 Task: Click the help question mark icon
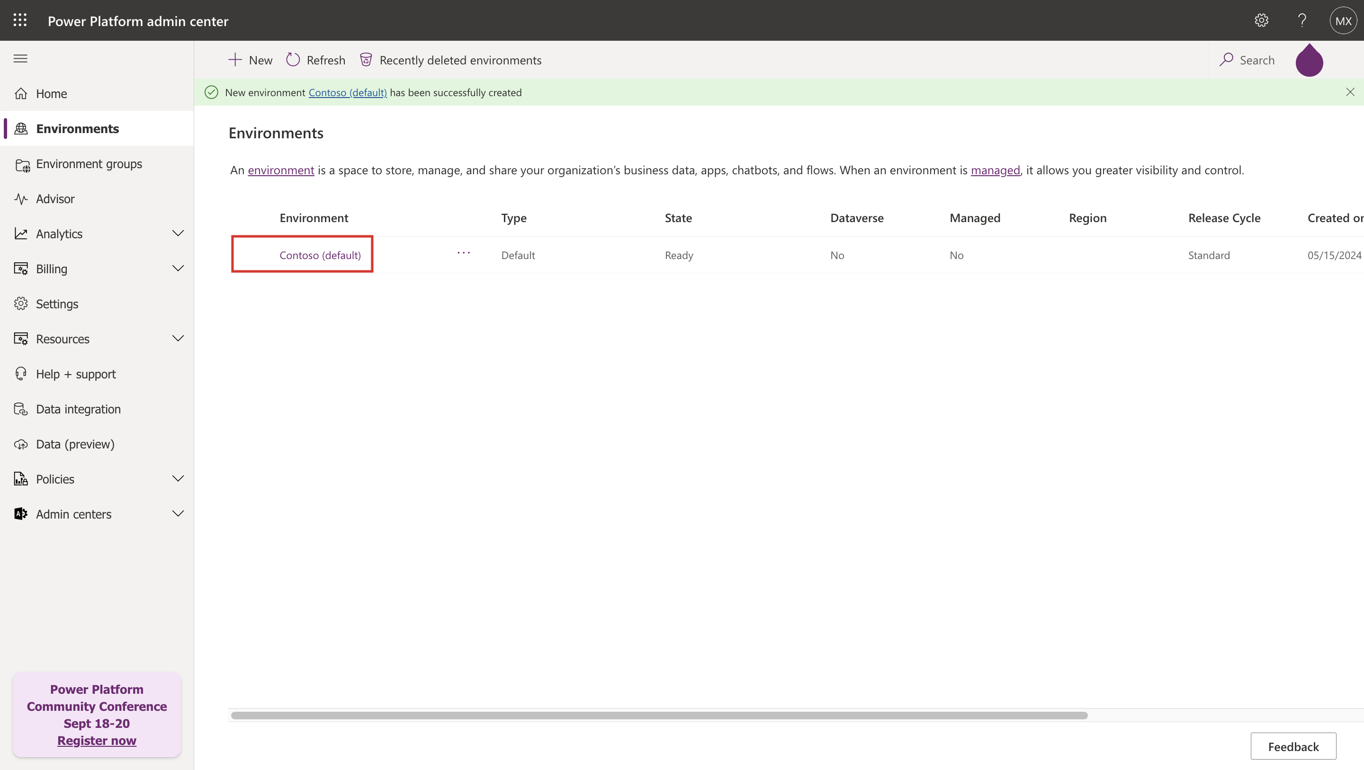point(1302,21)
